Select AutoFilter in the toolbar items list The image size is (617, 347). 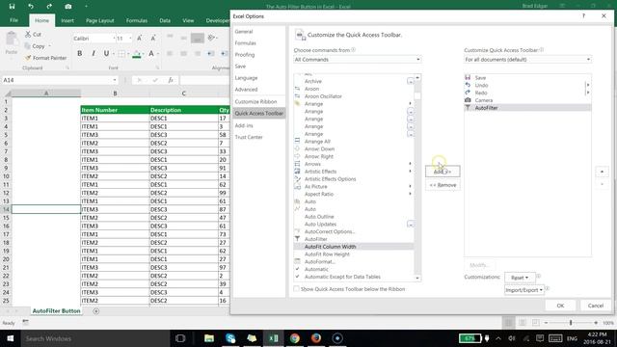[527, 108]
